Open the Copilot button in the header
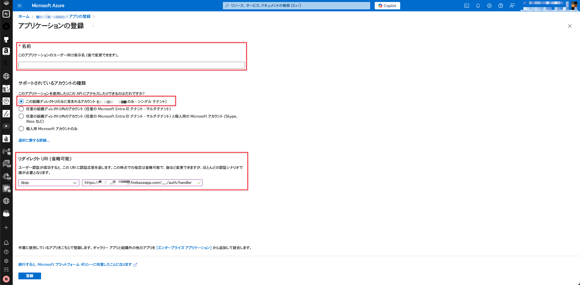This screenshot has height=285, width=580. click(387, 6)
